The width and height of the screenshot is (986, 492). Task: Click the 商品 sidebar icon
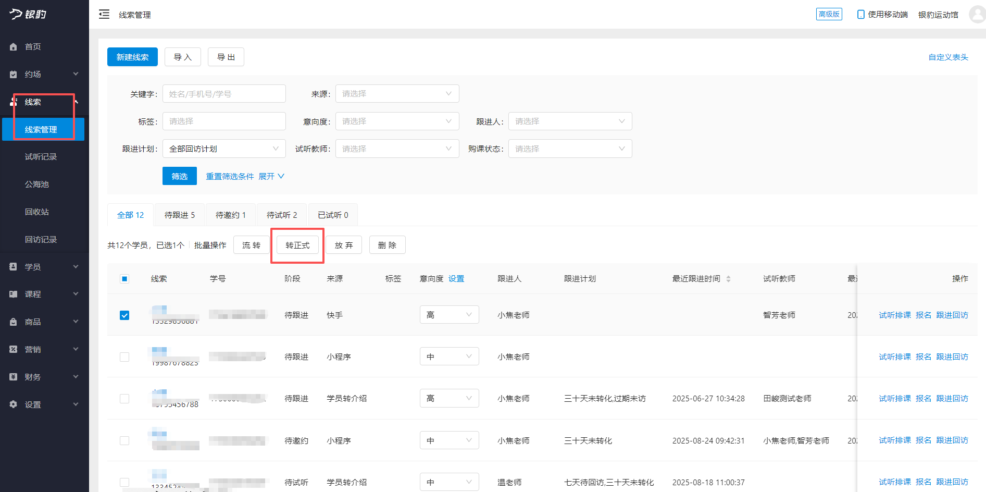(14, 322)
